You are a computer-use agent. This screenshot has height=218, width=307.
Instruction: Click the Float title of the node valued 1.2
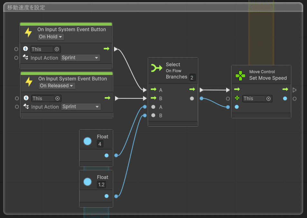click(x=102, y=177)
